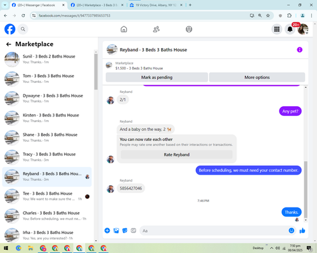Image resolution: width=317 pixels, height=253 pixels.
Task: Open the account profile picture menu
Action: [303, 29]
